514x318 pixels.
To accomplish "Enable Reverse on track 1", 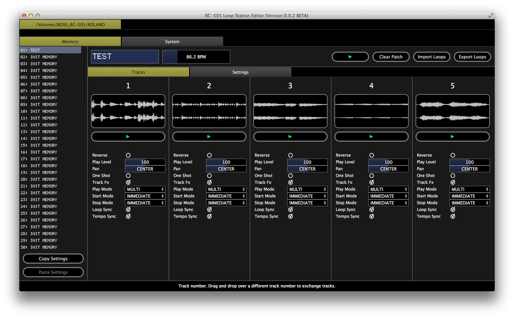I will (x=128, y=155).
